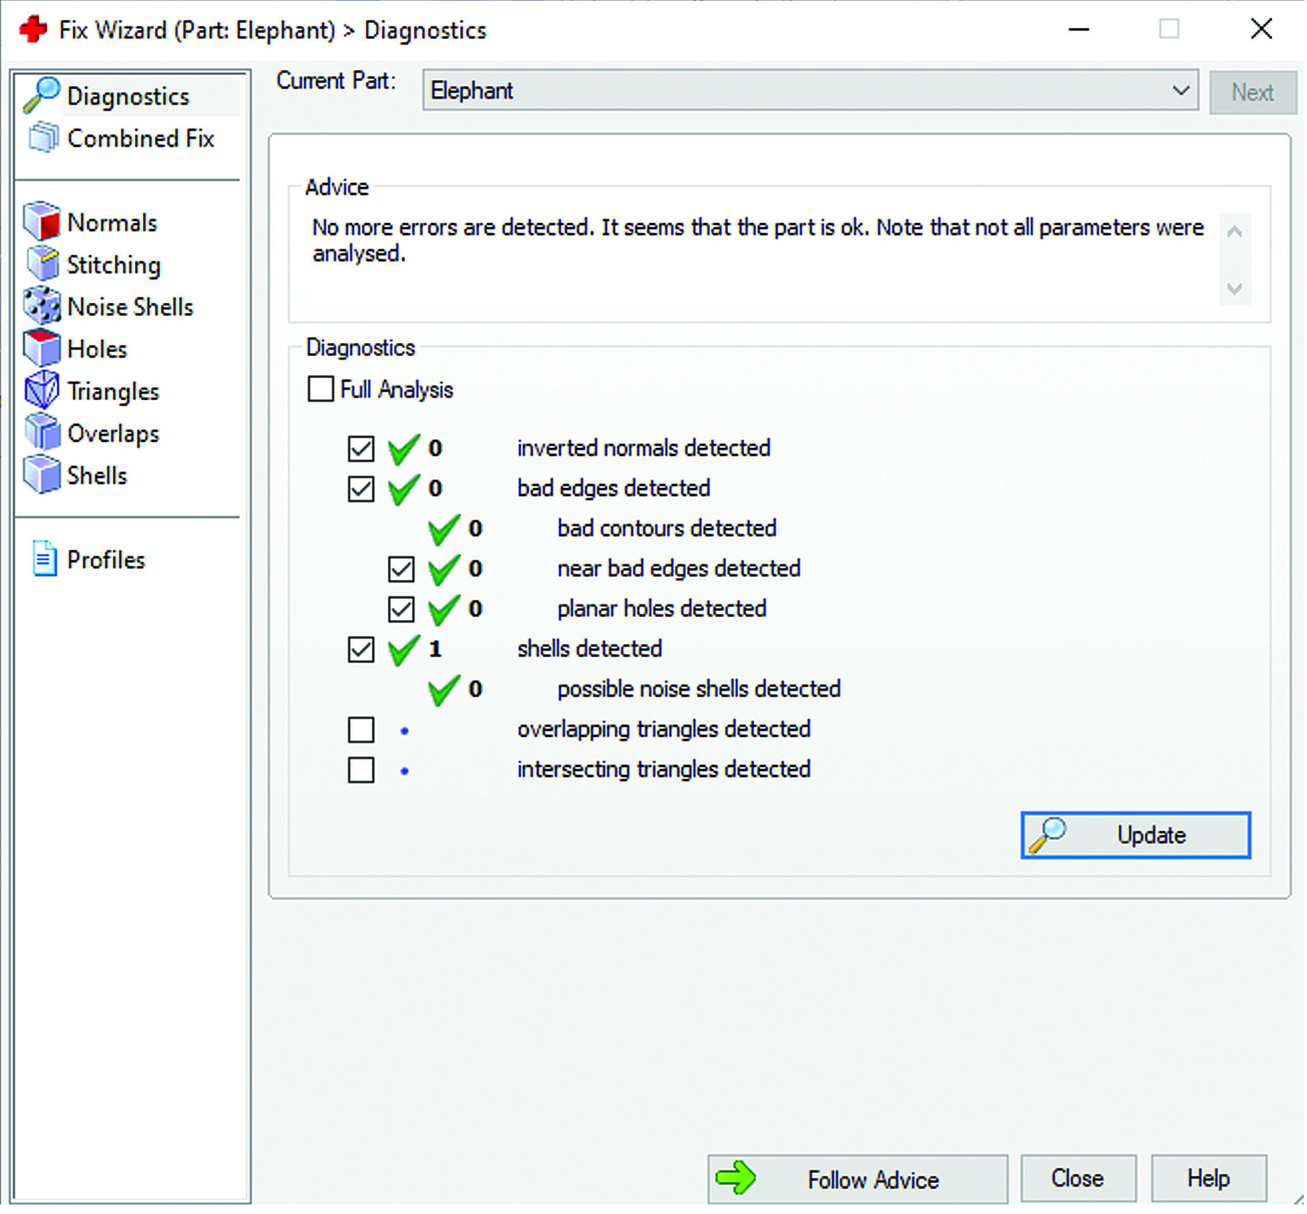The width and height of the screenshot is (1307, 1214).
Task: Expand the Current Part dropdown arrow
Action: tap(1182, 90)
